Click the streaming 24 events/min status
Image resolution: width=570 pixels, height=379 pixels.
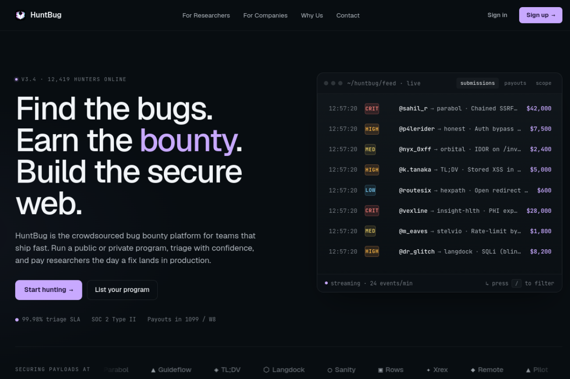coord(369,283)
